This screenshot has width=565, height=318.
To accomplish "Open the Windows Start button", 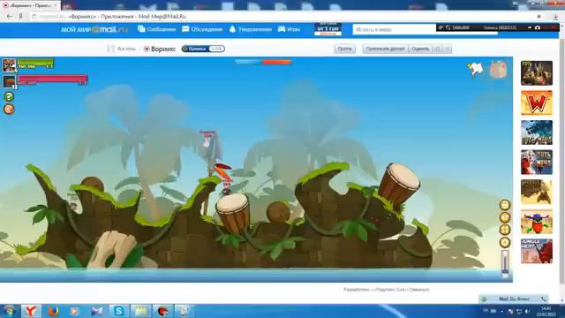I will (10, 311).
